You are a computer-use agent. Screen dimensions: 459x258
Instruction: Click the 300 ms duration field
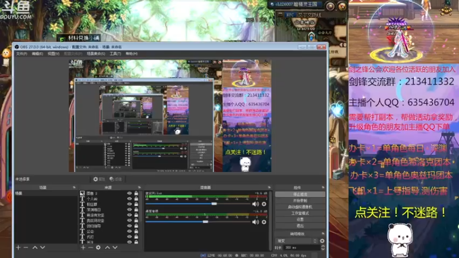click(302, 248)
